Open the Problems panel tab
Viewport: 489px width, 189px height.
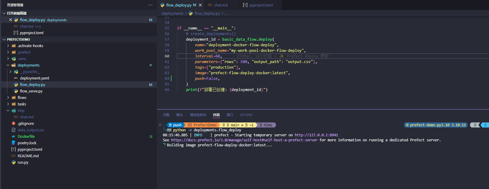coord(166,115)
